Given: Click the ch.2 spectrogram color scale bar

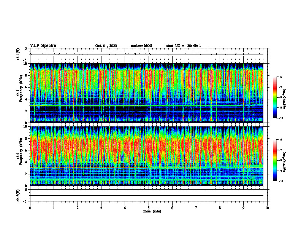Looking at the screenshot, I should tap(275, 160).
